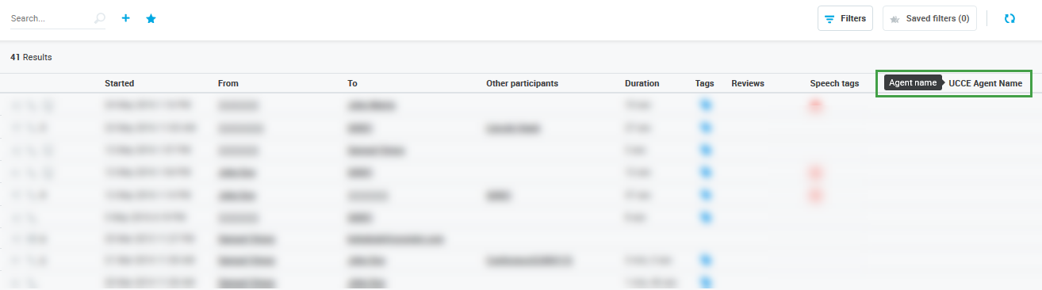Screen dimensions: 1042x290
Task: Click the blue star favorites icon
Action: click(151, 18)
